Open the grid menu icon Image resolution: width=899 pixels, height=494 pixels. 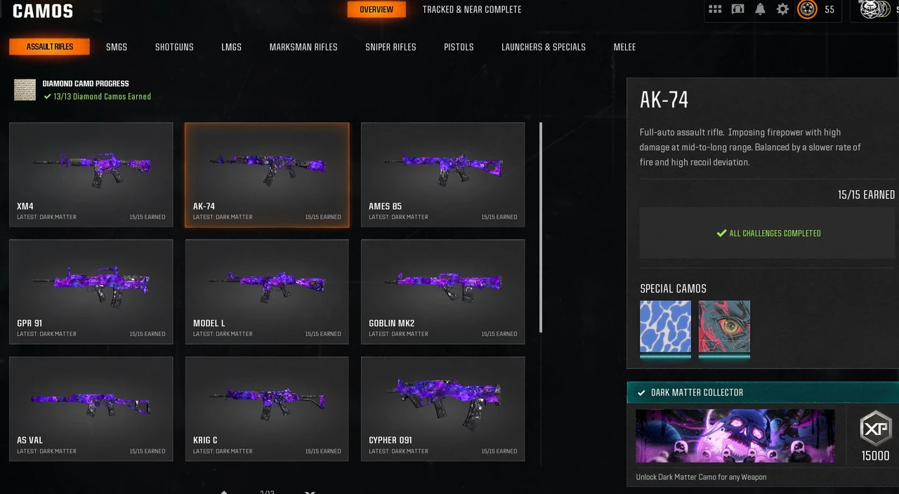tap(715, 9)
